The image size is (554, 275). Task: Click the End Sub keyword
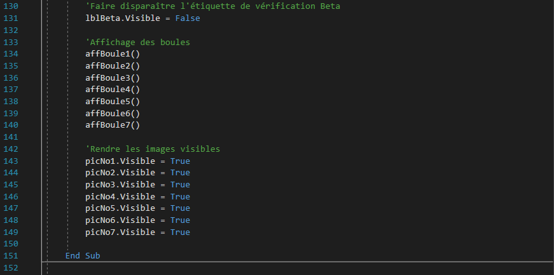(x=83, y=255)
